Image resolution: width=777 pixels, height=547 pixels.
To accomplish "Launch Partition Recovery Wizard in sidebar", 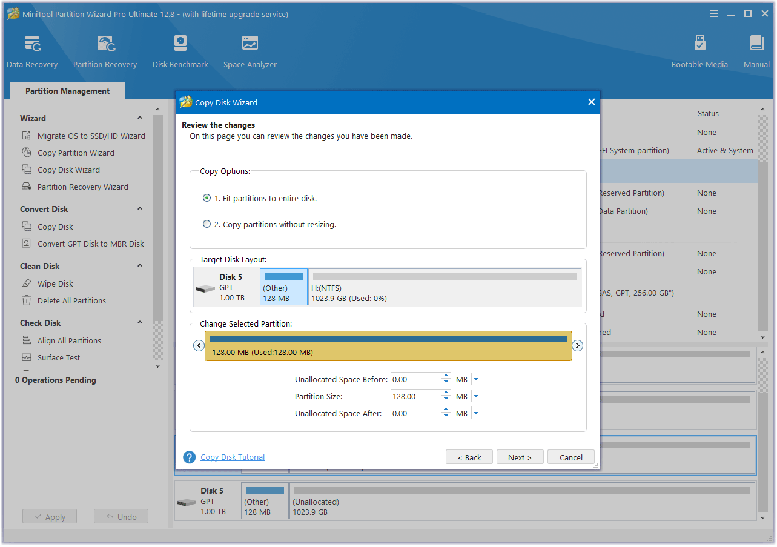I will click(75, 187).
